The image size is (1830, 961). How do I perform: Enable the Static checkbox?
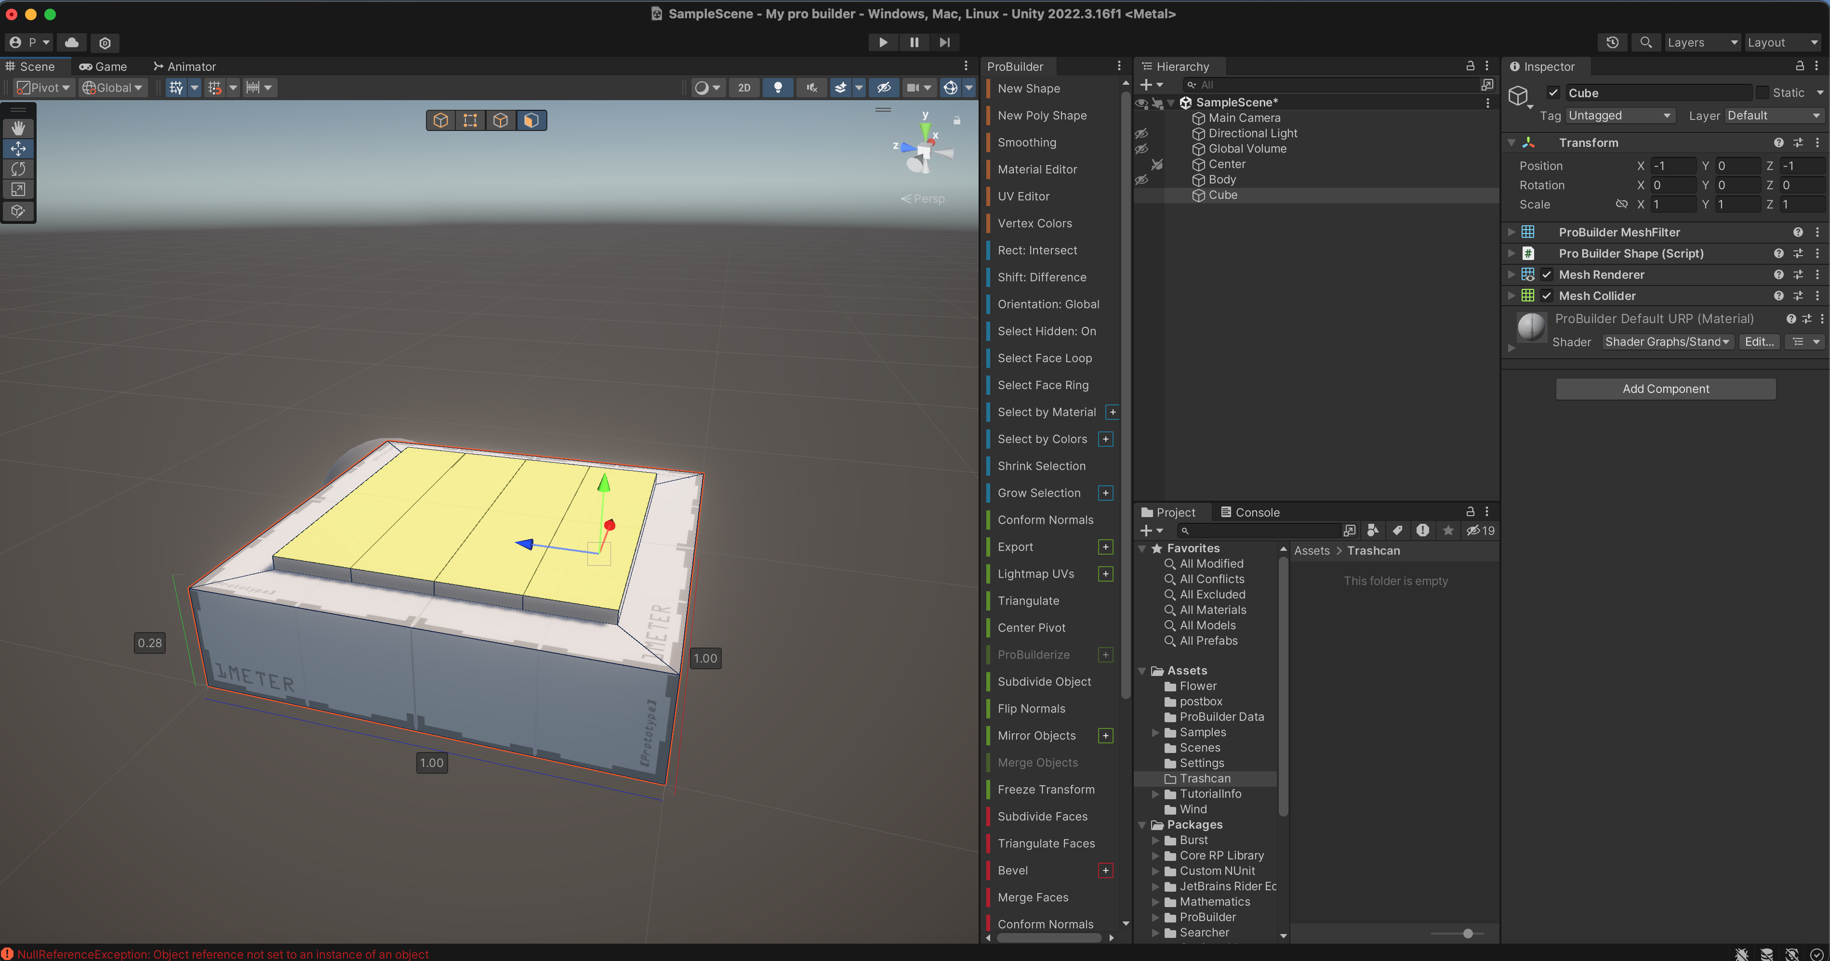pos(1762,93)
